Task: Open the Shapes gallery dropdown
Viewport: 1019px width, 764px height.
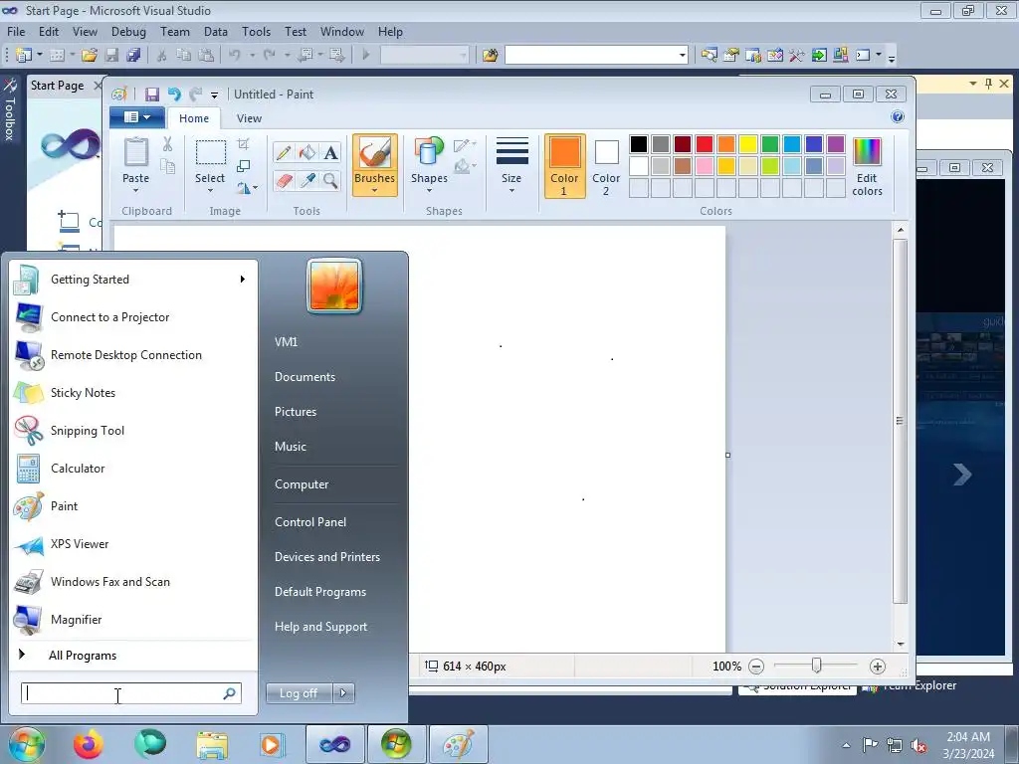Action: coord(429,190)
